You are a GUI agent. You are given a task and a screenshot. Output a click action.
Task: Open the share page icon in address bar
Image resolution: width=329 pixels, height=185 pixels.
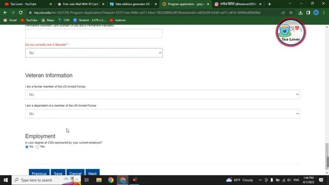[283, 12]
